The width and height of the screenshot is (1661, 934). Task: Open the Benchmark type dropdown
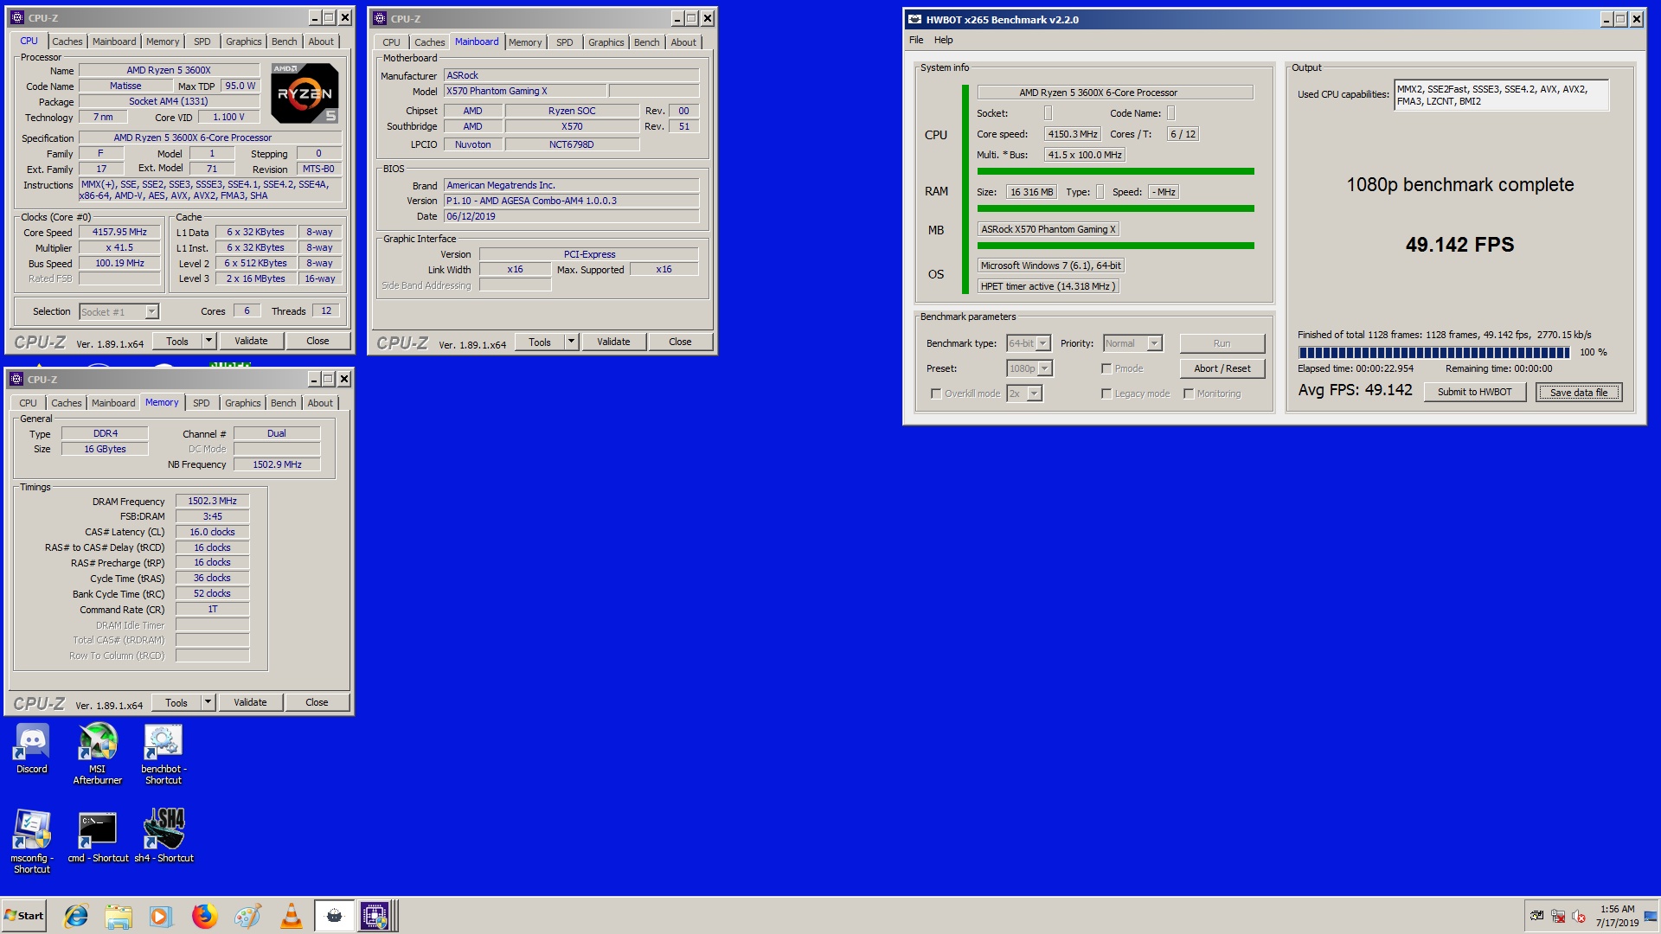(1043, 343)
